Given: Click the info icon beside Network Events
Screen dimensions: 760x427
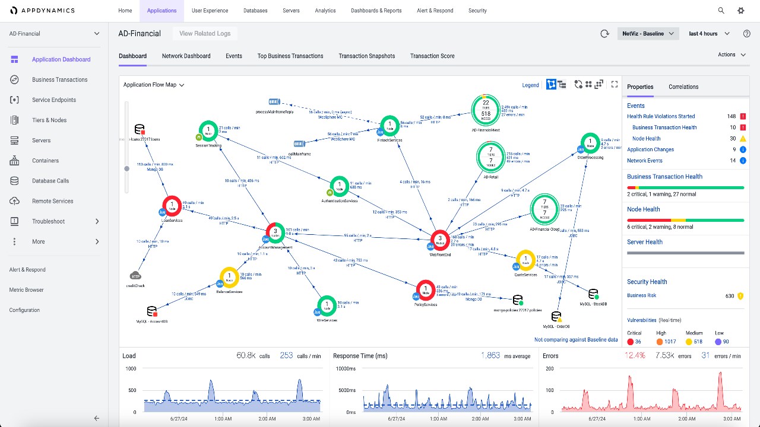Looking at the screenshot, I should pos(743,161).
